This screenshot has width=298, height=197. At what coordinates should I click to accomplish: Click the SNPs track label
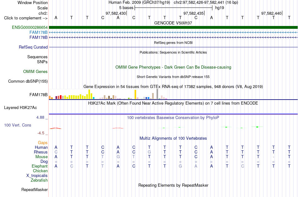(42, 62)
